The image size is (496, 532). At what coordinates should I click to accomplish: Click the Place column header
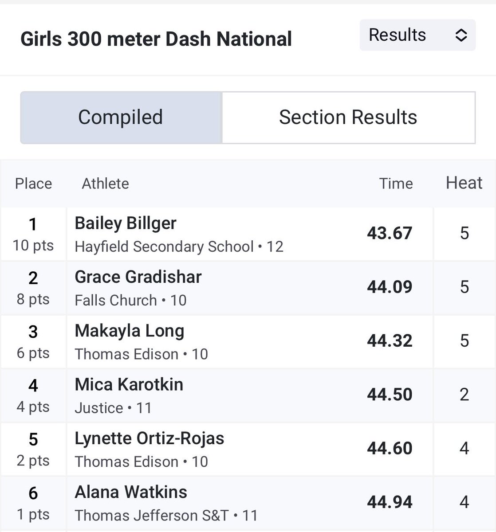pos(34,184)
